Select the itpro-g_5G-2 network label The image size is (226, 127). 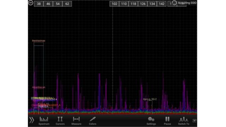[150, 99]
